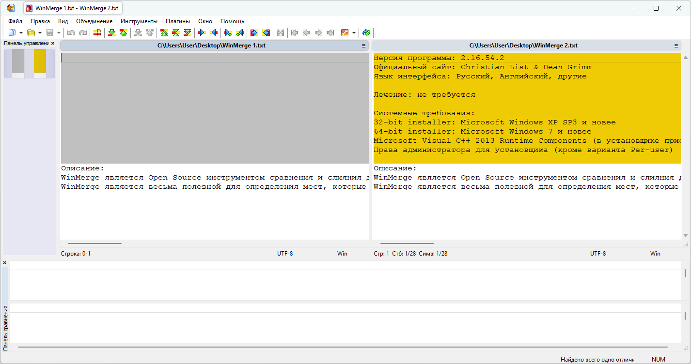Open the Плагины menu
The height and width of the screenshot is (364, 691).
coord(177,21)
